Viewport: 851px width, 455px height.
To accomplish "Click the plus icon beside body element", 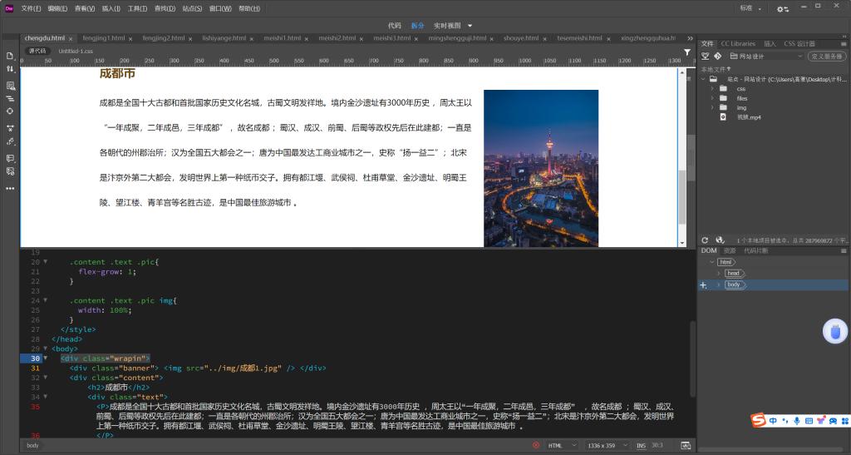I will point(703,285).
